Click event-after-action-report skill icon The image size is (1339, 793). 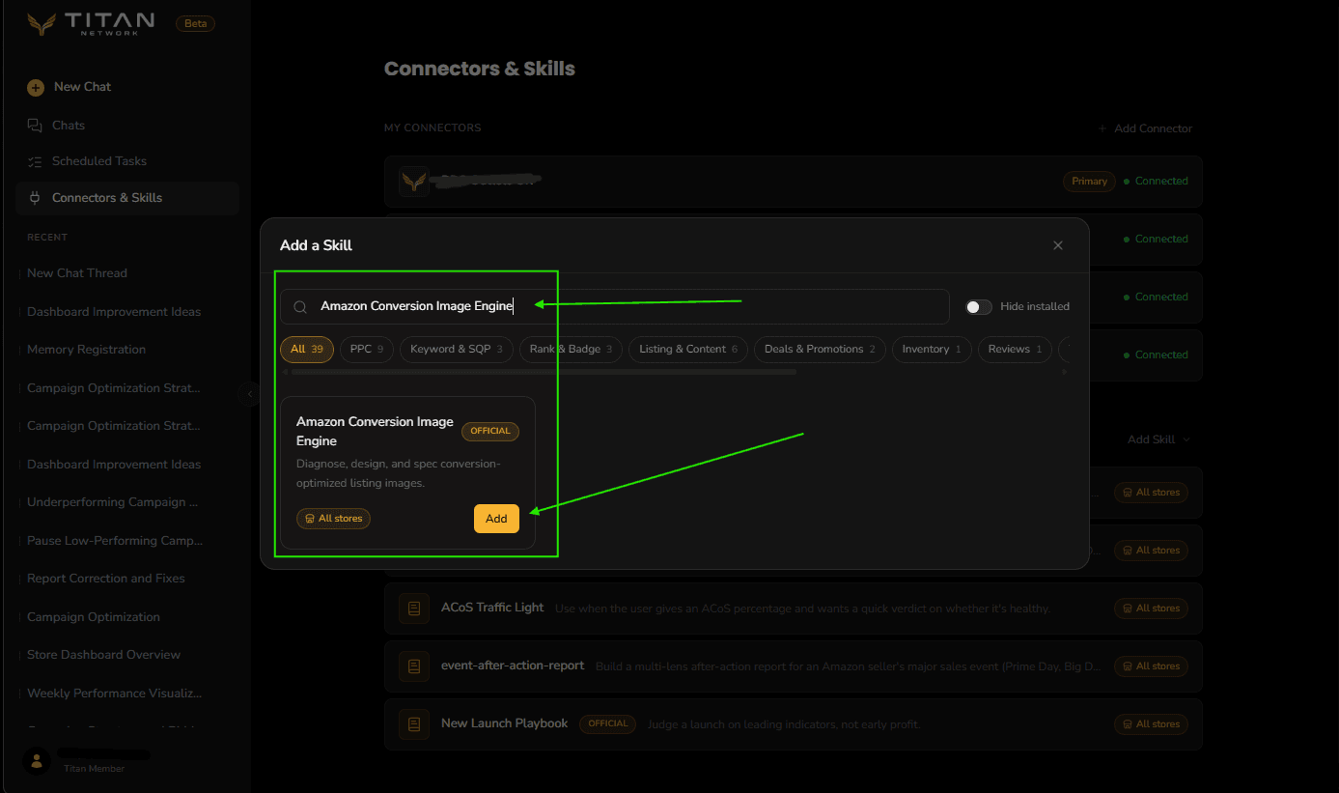414,666
